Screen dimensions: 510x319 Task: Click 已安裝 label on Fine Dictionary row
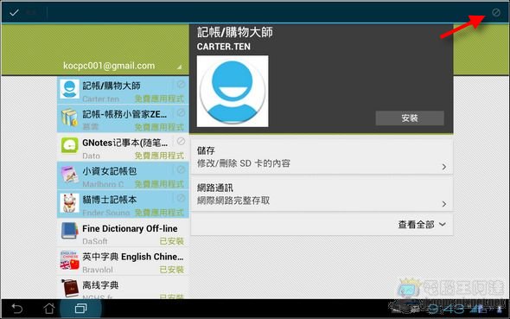[x=172, y=241]
